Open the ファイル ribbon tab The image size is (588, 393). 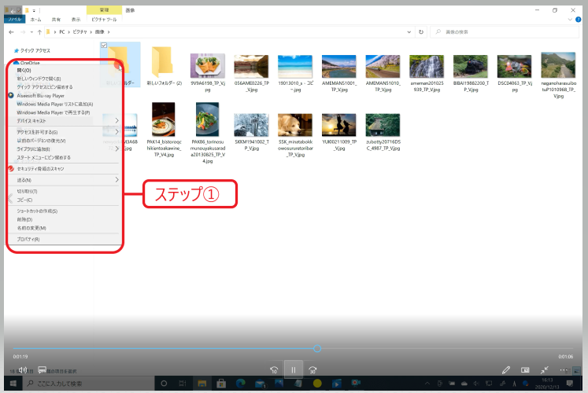(x=14, y=19)
